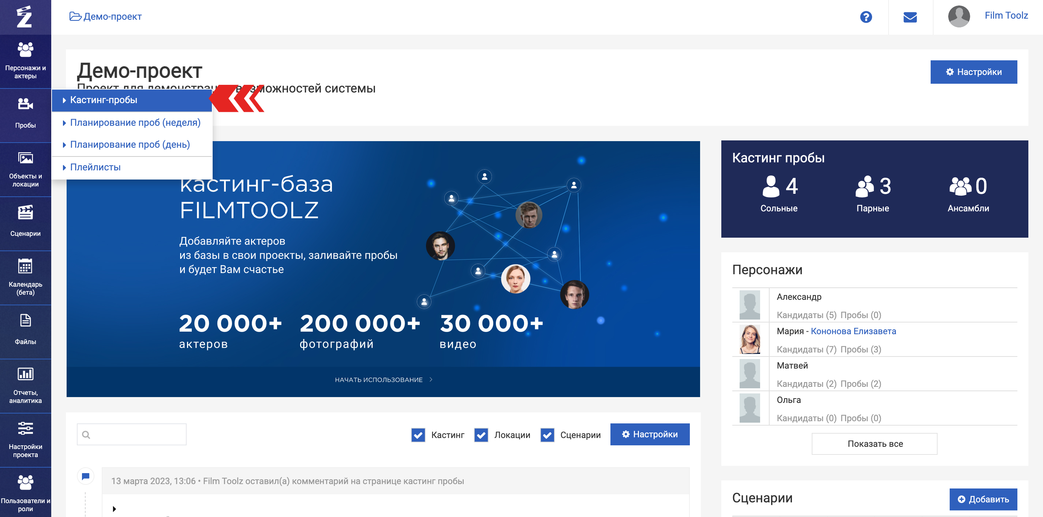Open Кононова Елизавета actor link
The height and width of the screenshot is (517, 1043).
click(853, 331)
